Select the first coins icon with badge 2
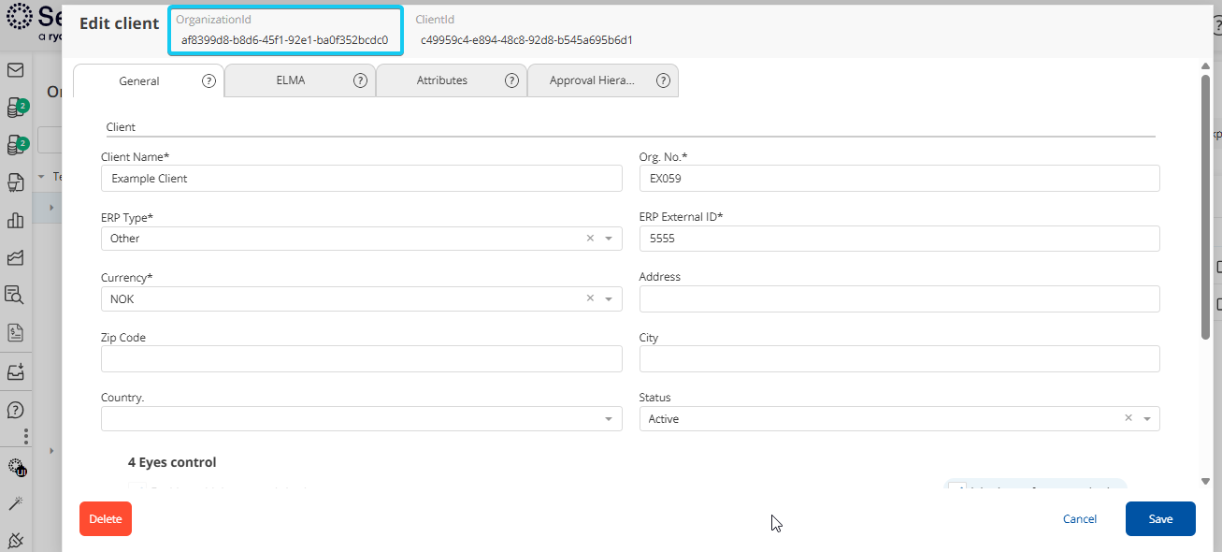The height and width of the screenshot is (552, 1222). [x=16, y=107]
